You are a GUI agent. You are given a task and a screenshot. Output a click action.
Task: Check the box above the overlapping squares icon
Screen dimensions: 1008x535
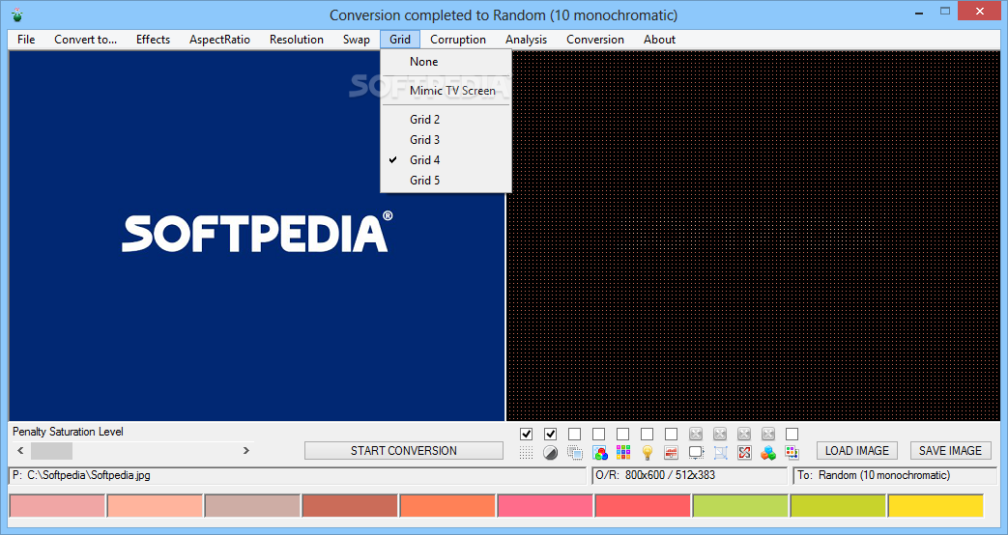tap(575, 435)
